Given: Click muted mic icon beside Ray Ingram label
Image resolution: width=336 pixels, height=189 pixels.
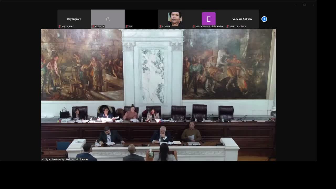Looking at the screenshot, I should (x=60, y=27).
